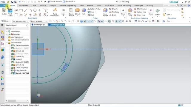Switch to model4.prt document tab
Screen dimensions: 191x107
tap(38, 25)
